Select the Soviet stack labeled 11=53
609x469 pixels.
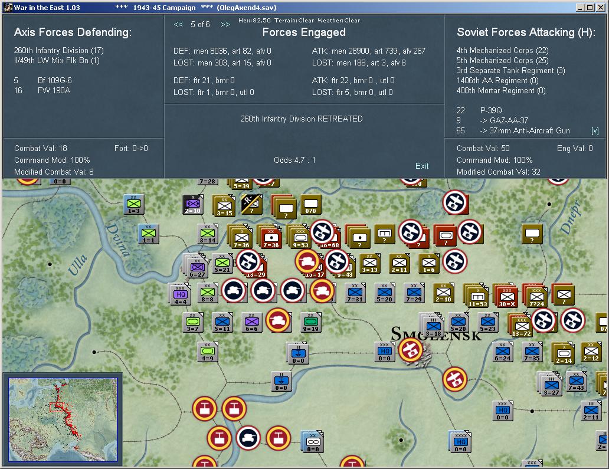477,296
